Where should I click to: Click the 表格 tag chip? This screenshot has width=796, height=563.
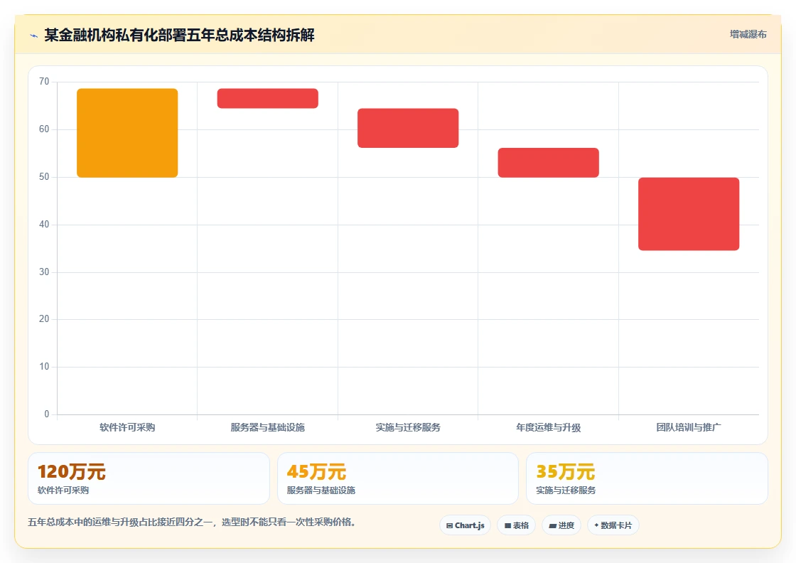click(516, 525)
